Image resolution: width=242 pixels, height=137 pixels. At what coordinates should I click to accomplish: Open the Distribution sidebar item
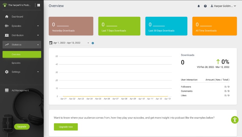pos(22,35)
